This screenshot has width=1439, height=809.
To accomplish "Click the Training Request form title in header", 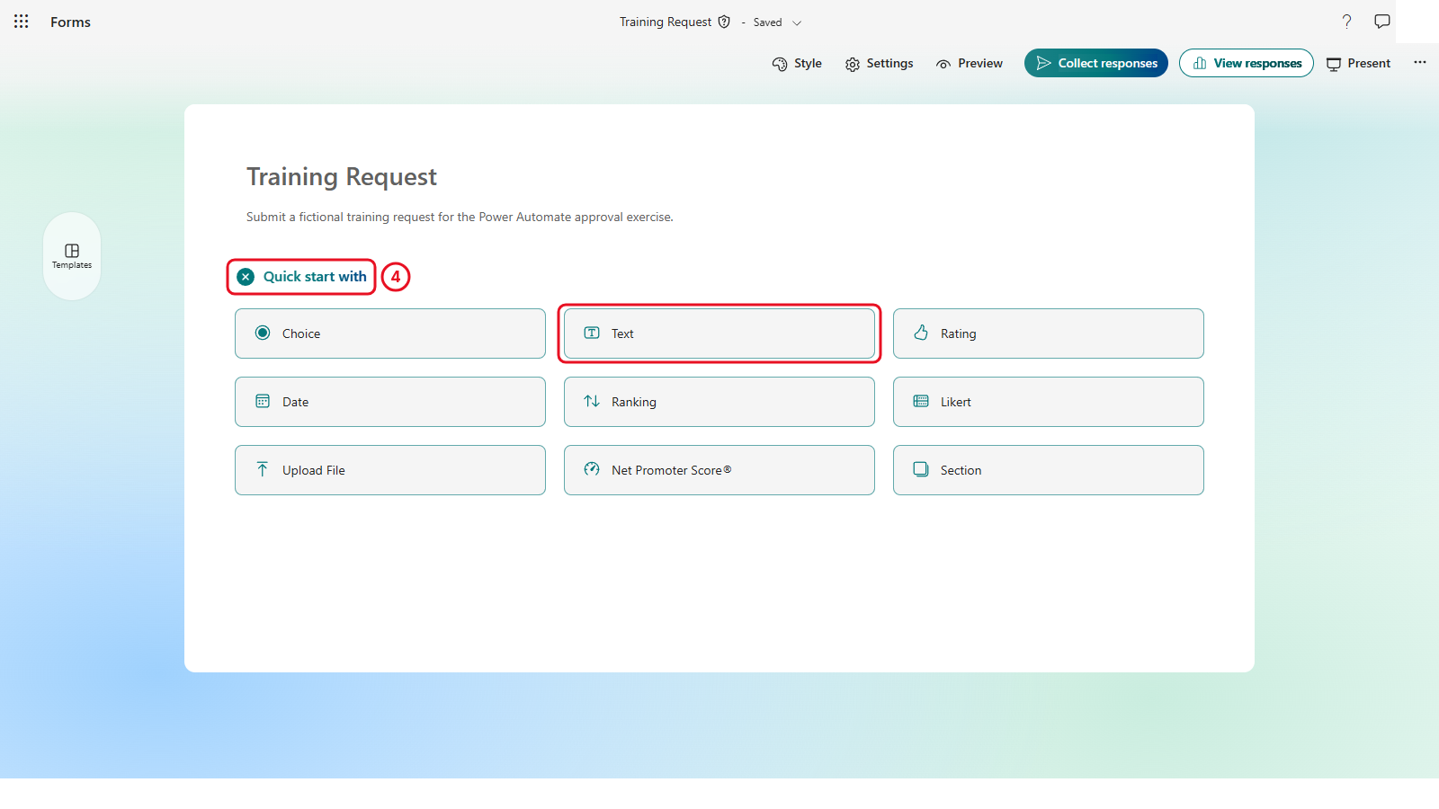I will pos(665,22).
